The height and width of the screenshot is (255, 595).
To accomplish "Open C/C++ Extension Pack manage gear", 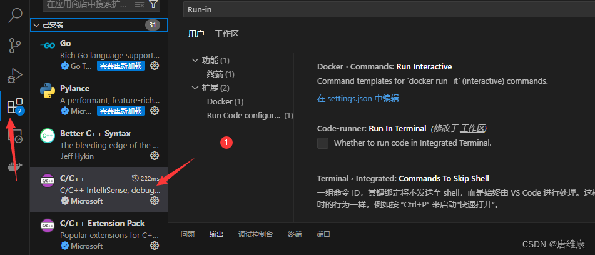I will tap(155, 246).
